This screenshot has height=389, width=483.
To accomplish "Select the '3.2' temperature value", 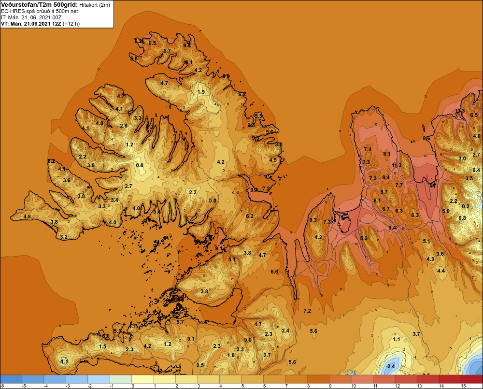I will (x=64, y=237).
